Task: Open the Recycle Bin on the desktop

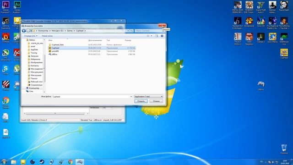Action: [284, 149]
